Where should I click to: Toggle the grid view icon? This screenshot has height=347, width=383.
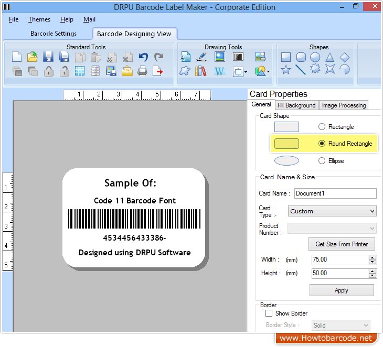point(80,71)
